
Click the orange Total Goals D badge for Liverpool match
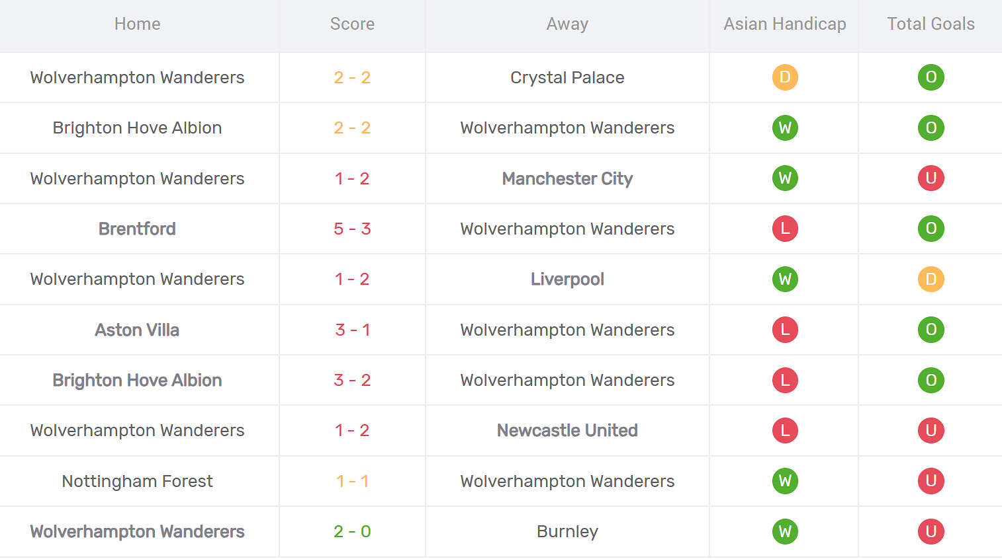(931, 279)
